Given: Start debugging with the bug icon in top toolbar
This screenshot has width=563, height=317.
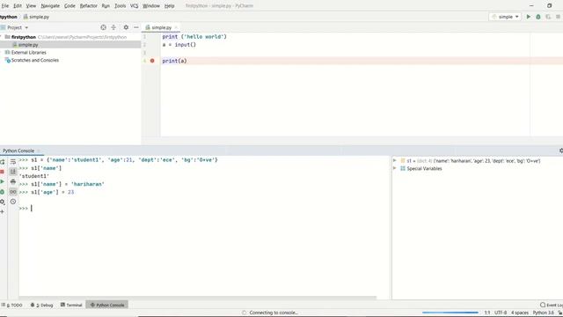Looking at the screenshot, I should 538,17.
